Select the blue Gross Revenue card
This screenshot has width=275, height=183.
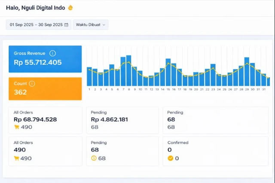[x=45, y=59]
